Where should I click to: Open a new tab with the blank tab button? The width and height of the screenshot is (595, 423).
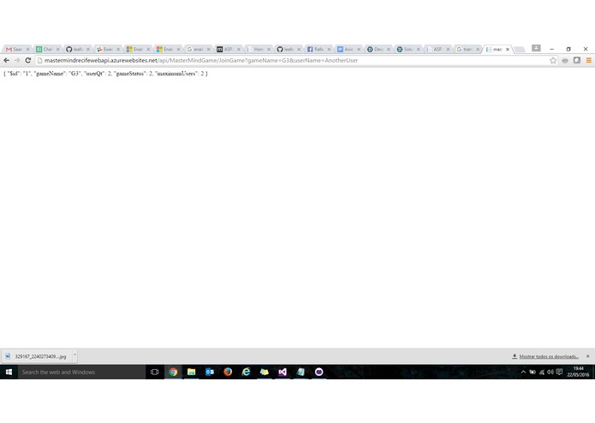(x=519, y=50)
